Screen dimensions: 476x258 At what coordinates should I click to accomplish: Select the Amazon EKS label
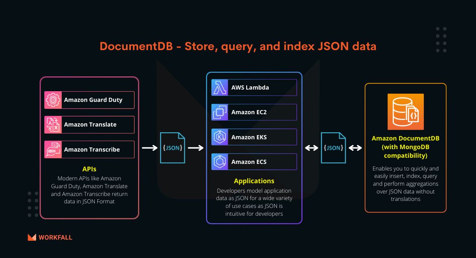coord(249,137)
